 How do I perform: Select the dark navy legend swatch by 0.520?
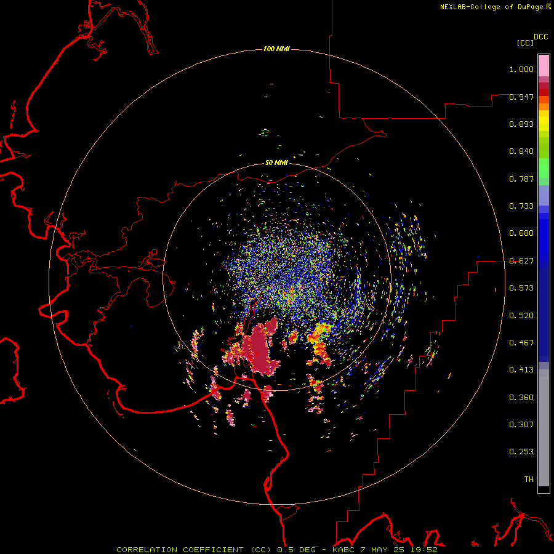(544, 315)
